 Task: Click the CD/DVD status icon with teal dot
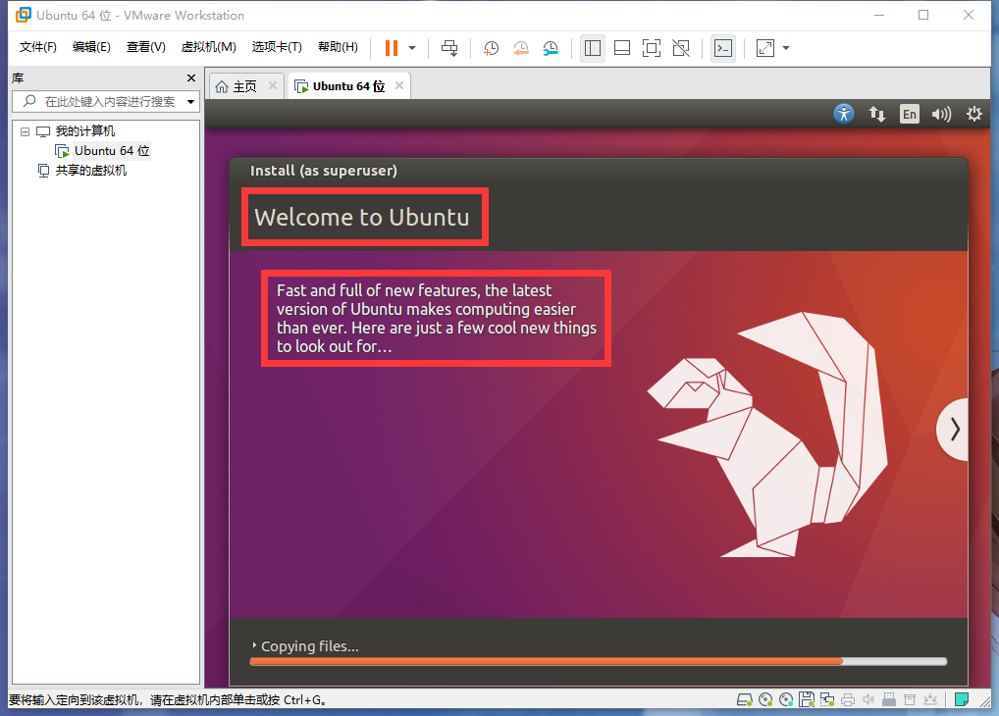(786, 700)
